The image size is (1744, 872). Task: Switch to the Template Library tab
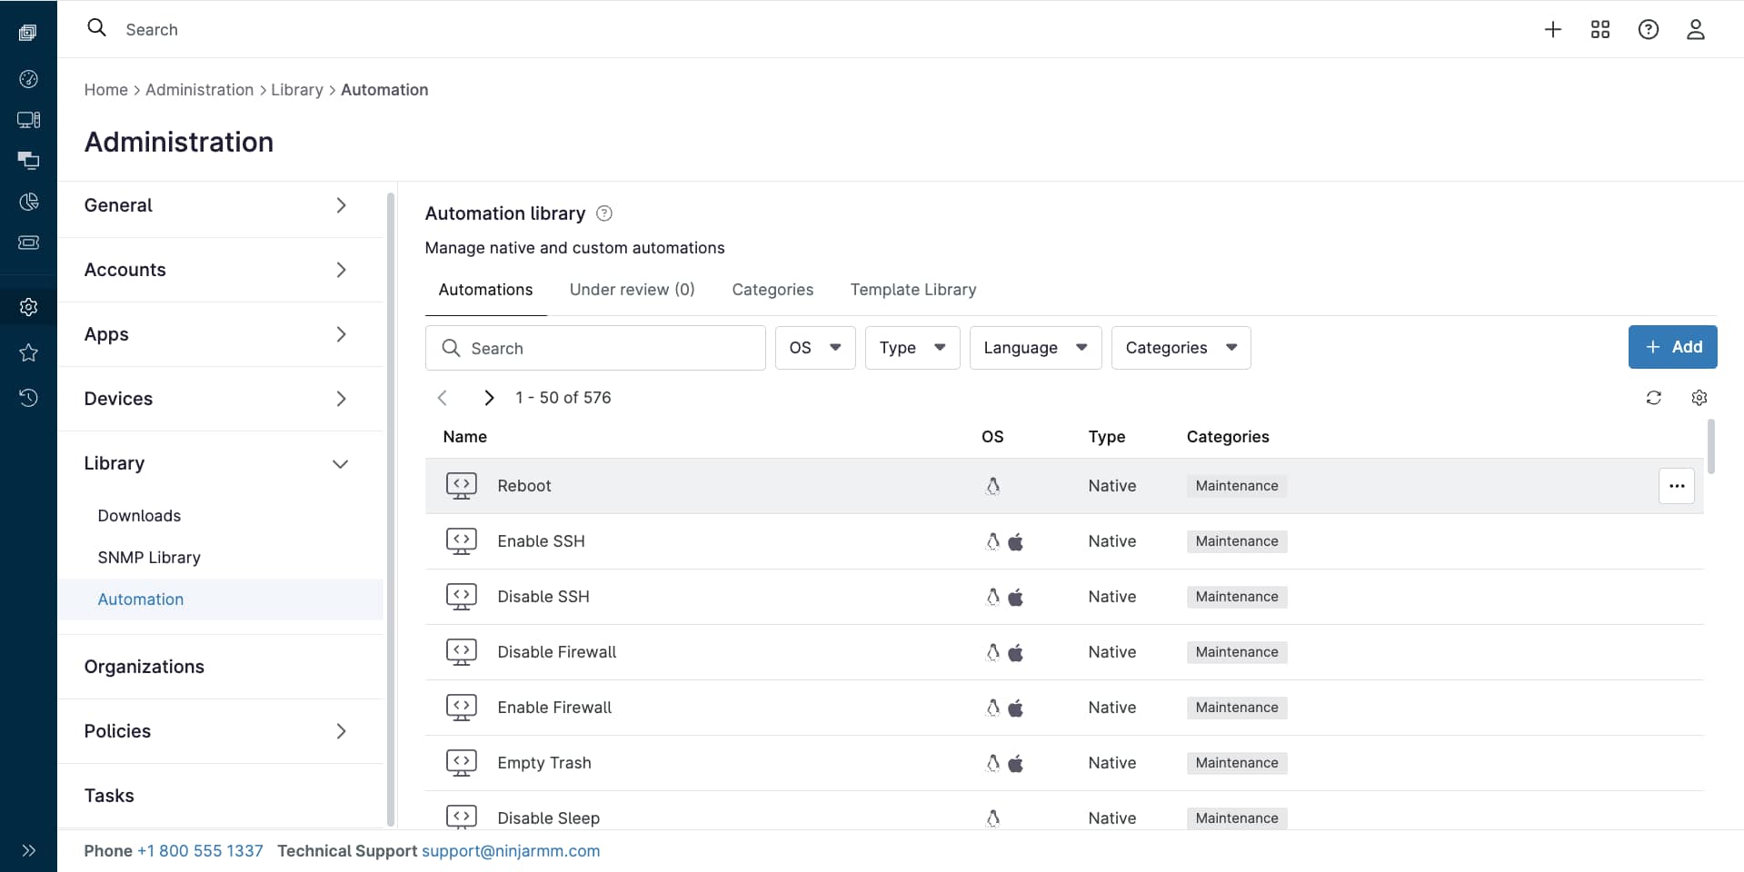tap(913, 290)
